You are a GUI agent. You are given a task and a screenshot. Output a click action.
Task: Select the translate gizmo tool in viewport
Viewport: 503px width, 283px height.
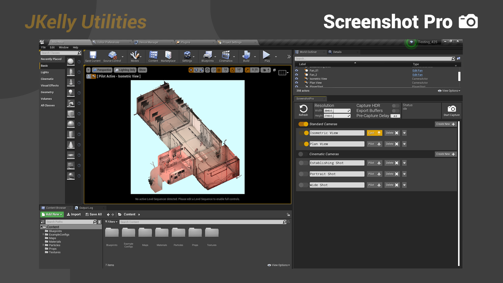pos(191,70)
